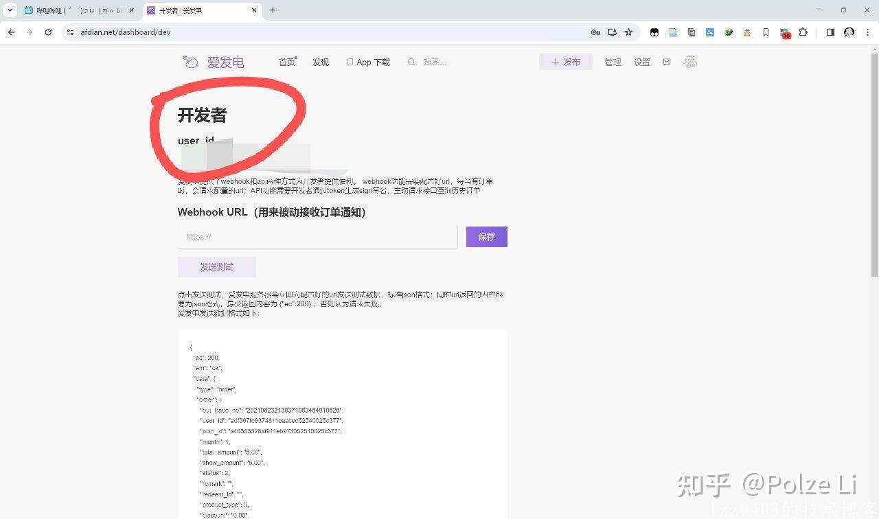Viewport: 879px width, 519px height.
Task: Open the App 下载 link
Action: tap(368, 62)
